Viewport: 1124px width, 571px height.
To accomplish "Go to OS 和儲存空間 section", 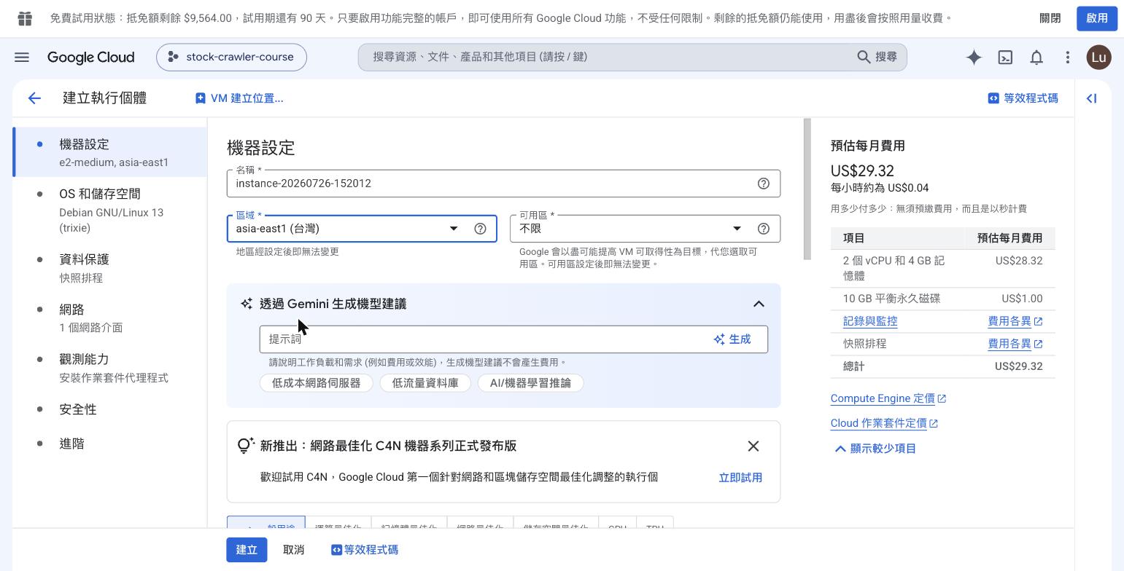I will coord(110,210).
